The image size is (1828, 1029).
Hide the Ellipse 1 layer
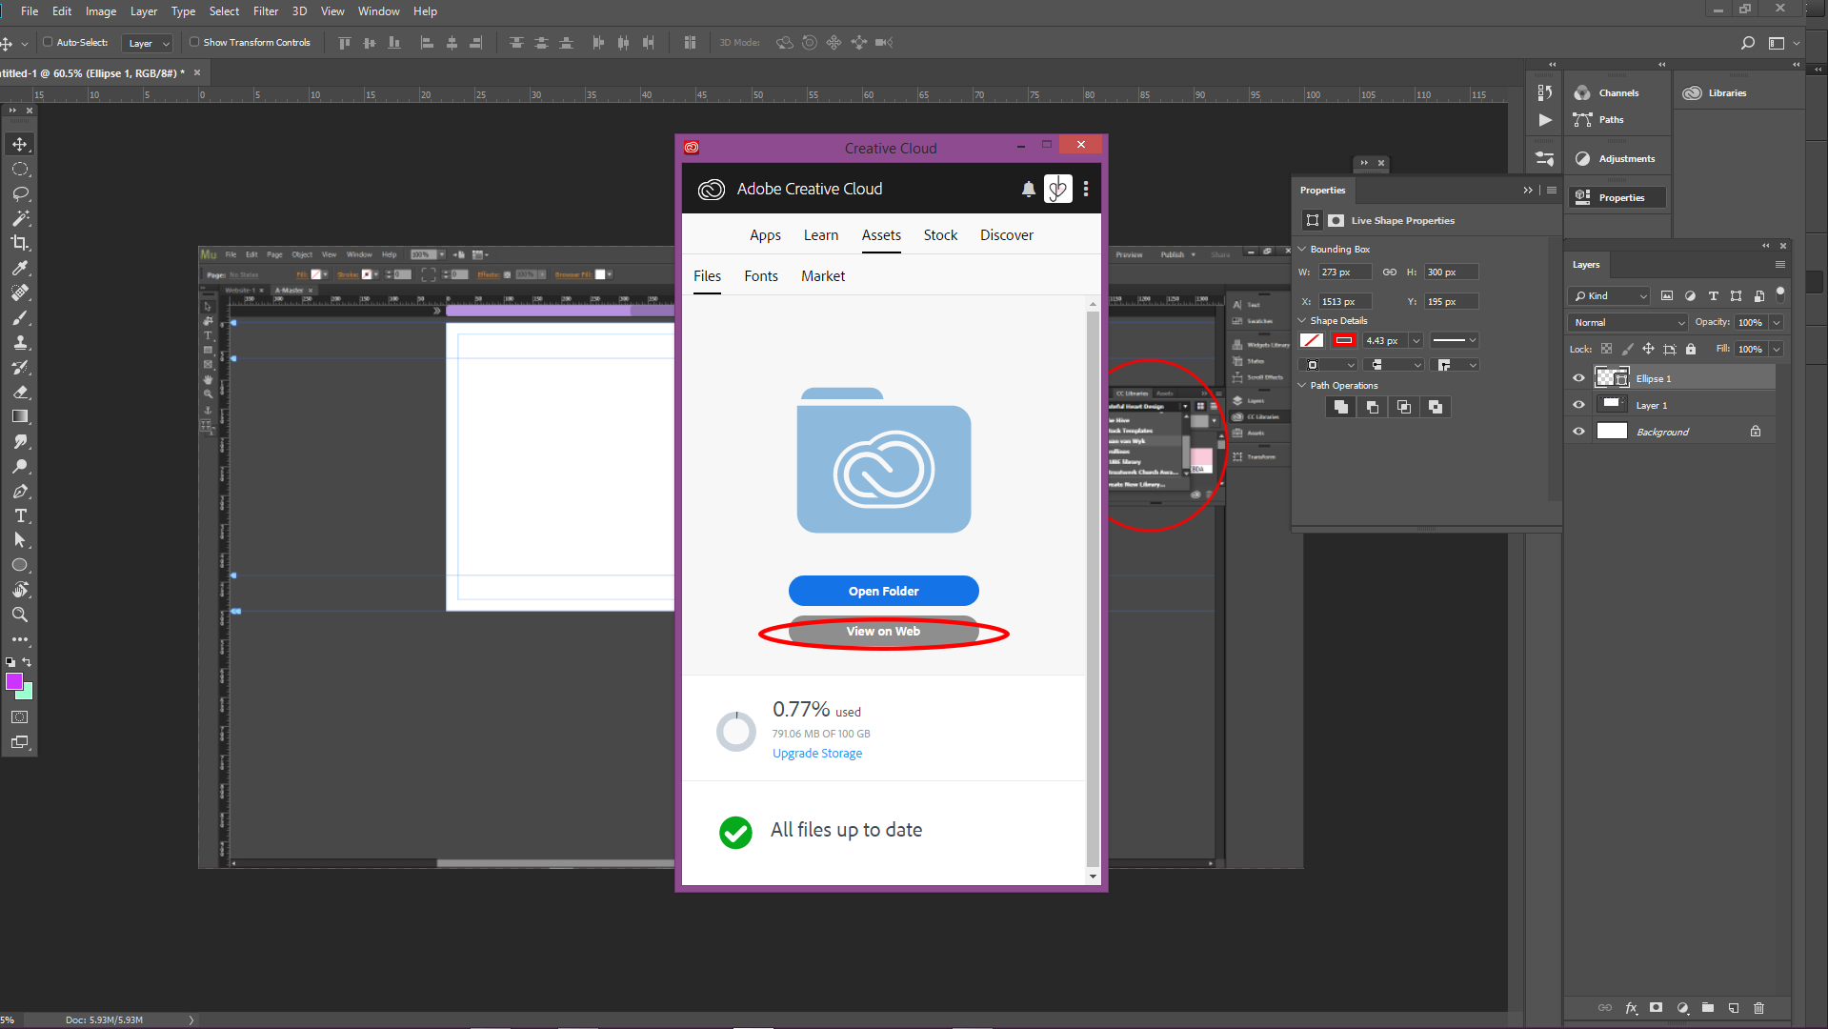point(1578,378)
